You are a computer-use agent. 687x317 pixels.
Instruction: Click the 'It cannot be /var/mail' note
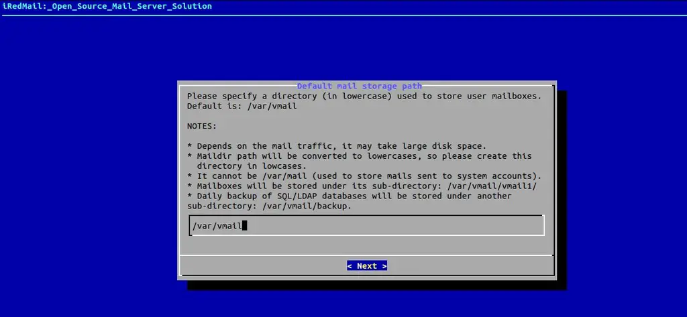pos(364,176)
